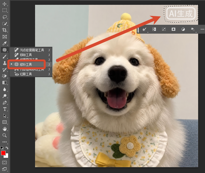The image size is (205, 173).
Task: Select the Blur tool
Action: [x=5, y=89]
